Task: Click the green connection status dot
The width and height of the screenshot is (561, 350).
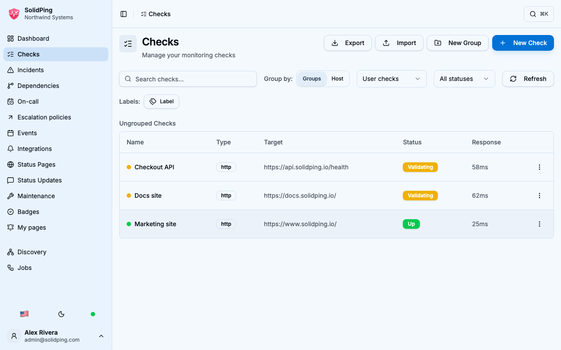Action: pyautogui.click(x=93, y=314)
